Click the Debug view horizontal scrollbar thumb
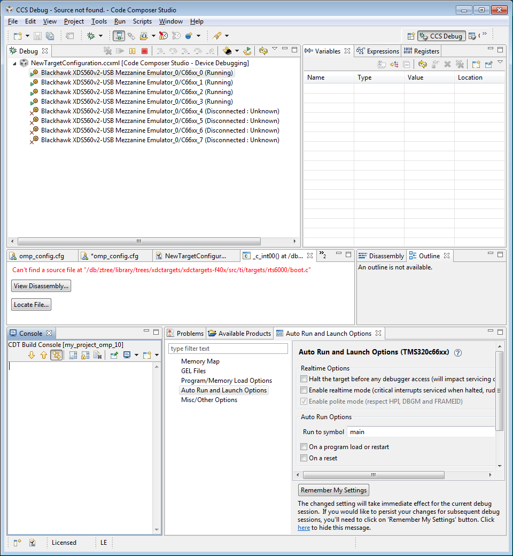The height and width of the screenshot is (556, 513). tap(139, 241)
